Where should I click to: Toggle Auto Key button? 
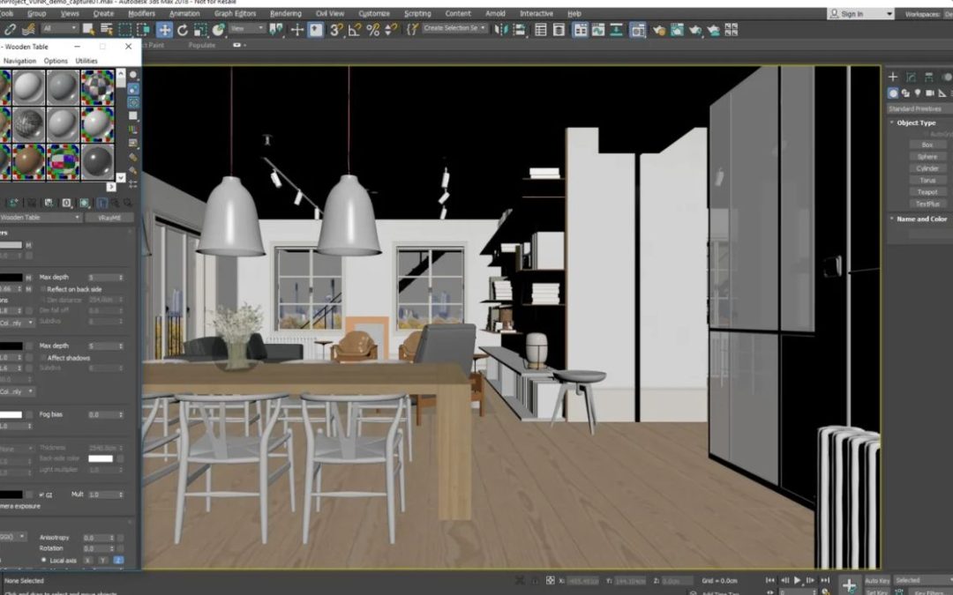coord(877,581)
